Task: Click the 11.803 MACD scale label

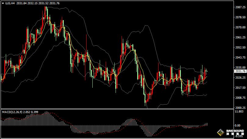Action: pyautogui.click(x=239, y=112)
